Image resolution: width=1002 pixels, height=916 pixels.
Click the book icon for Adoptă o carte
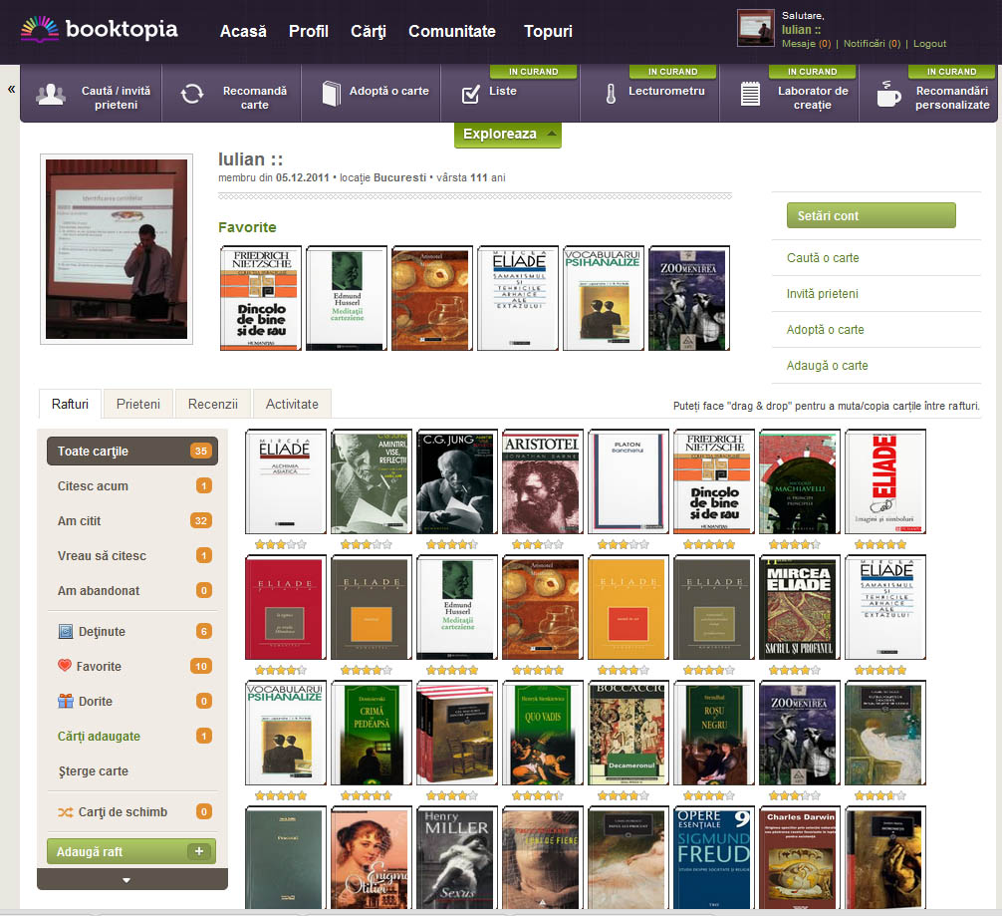point(331,94)
